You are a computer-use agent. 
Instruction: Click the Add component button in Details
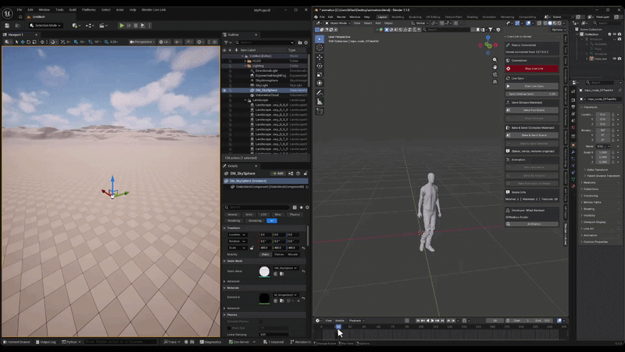(x=278, y=173)
